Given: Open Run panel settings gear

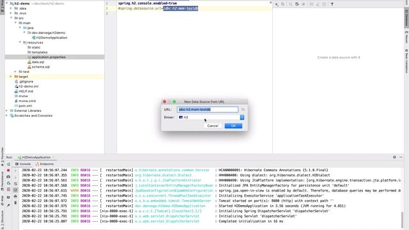Looking at the screenshot, I should pos(394,157).
